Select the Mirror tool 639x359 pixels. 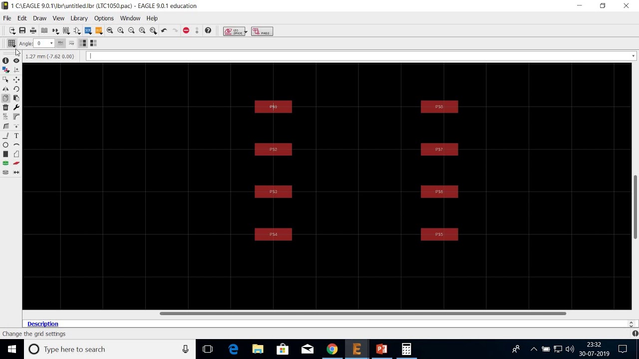point(5,89)
